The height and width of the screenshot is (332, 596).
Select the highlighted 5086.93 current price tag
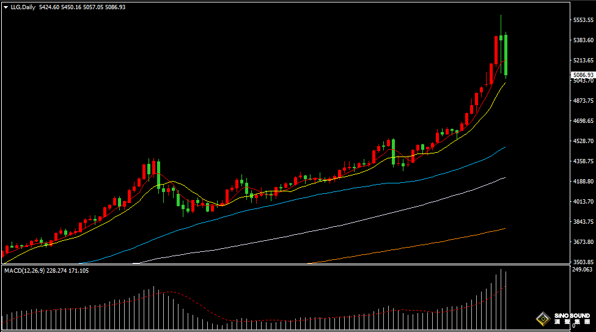pyautogui.click(x=583, y=75)
